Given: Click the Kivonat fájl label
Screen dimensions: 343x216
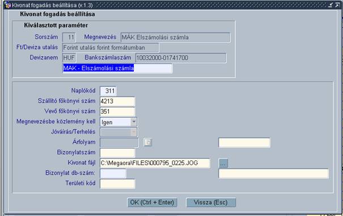Looking at the screenshot, I should coord(82,163).
